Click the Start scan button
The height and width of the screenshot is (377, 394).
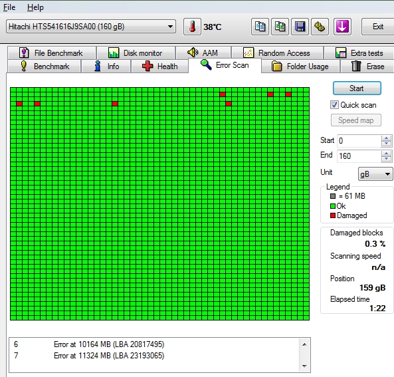tap(357, 88)
